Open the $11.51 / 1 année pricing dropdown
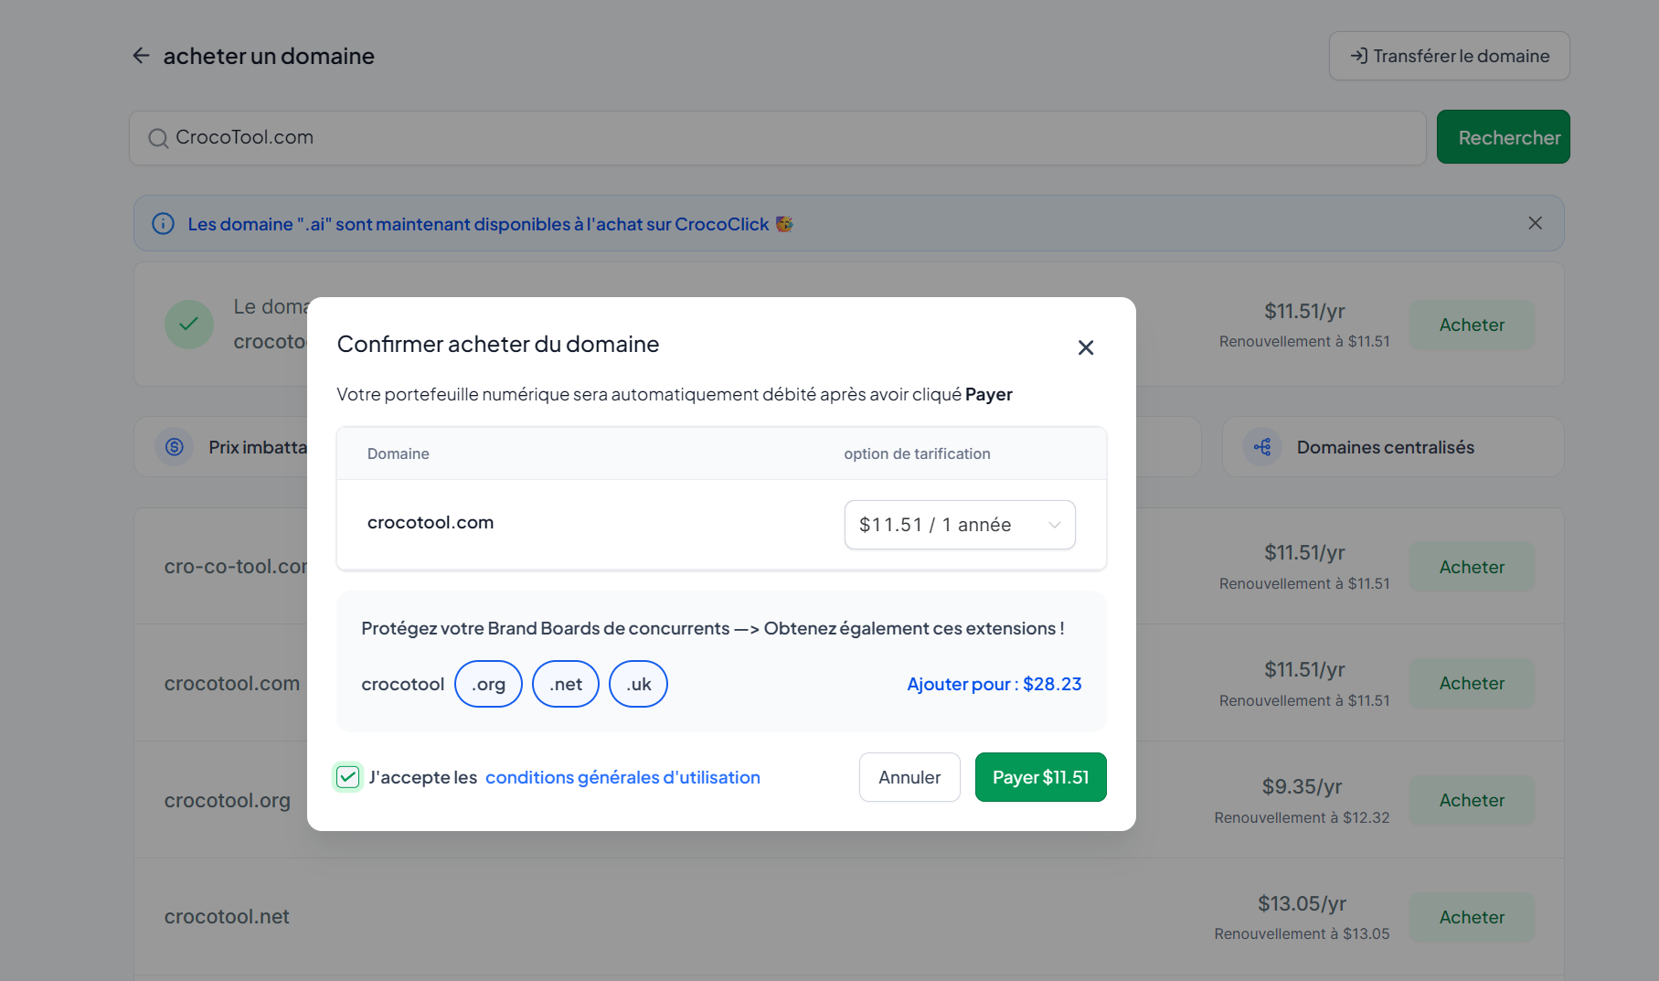 coord(960,525)
